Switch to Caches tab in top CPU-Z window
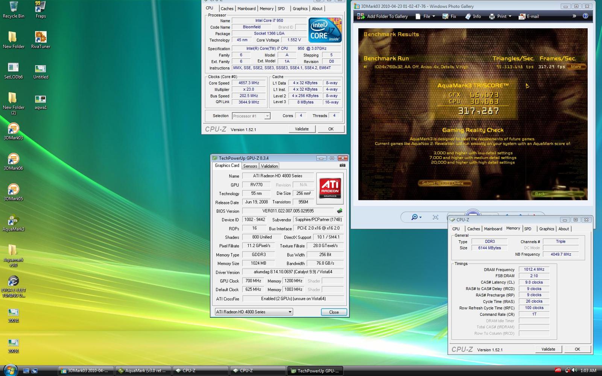The width and height of the screenshot is (602, 376). pyautogui.click(x=227, y=9)
